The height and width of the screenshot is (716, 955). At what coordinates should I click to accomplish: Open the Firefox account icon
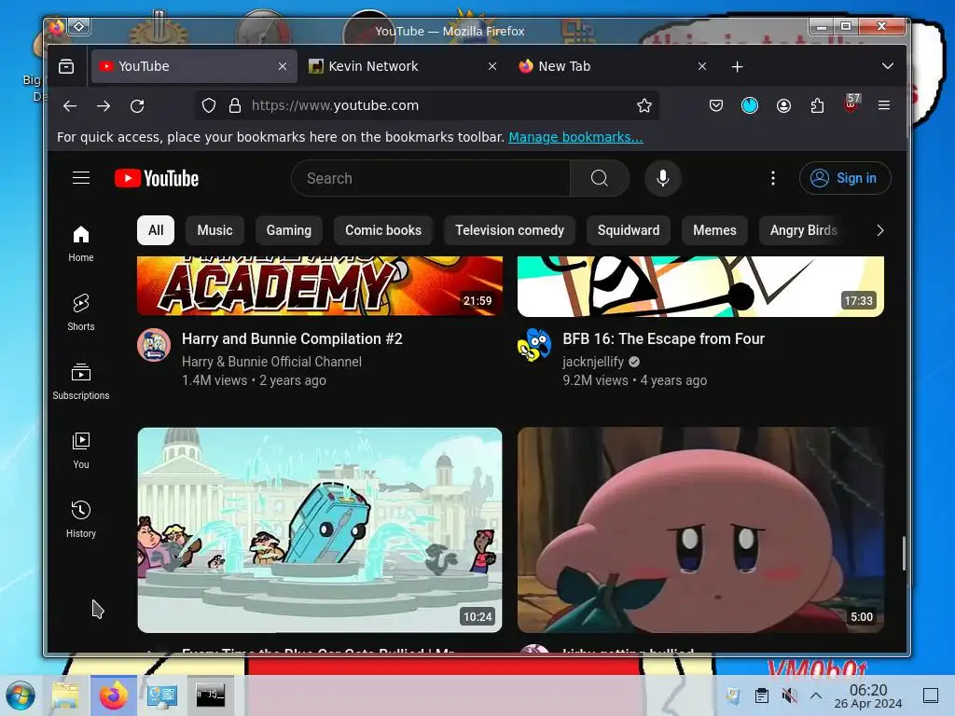click(x=783, y=106)
